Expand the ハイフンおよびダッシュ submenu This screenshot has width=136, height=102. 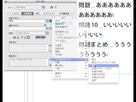click(70, 38)
